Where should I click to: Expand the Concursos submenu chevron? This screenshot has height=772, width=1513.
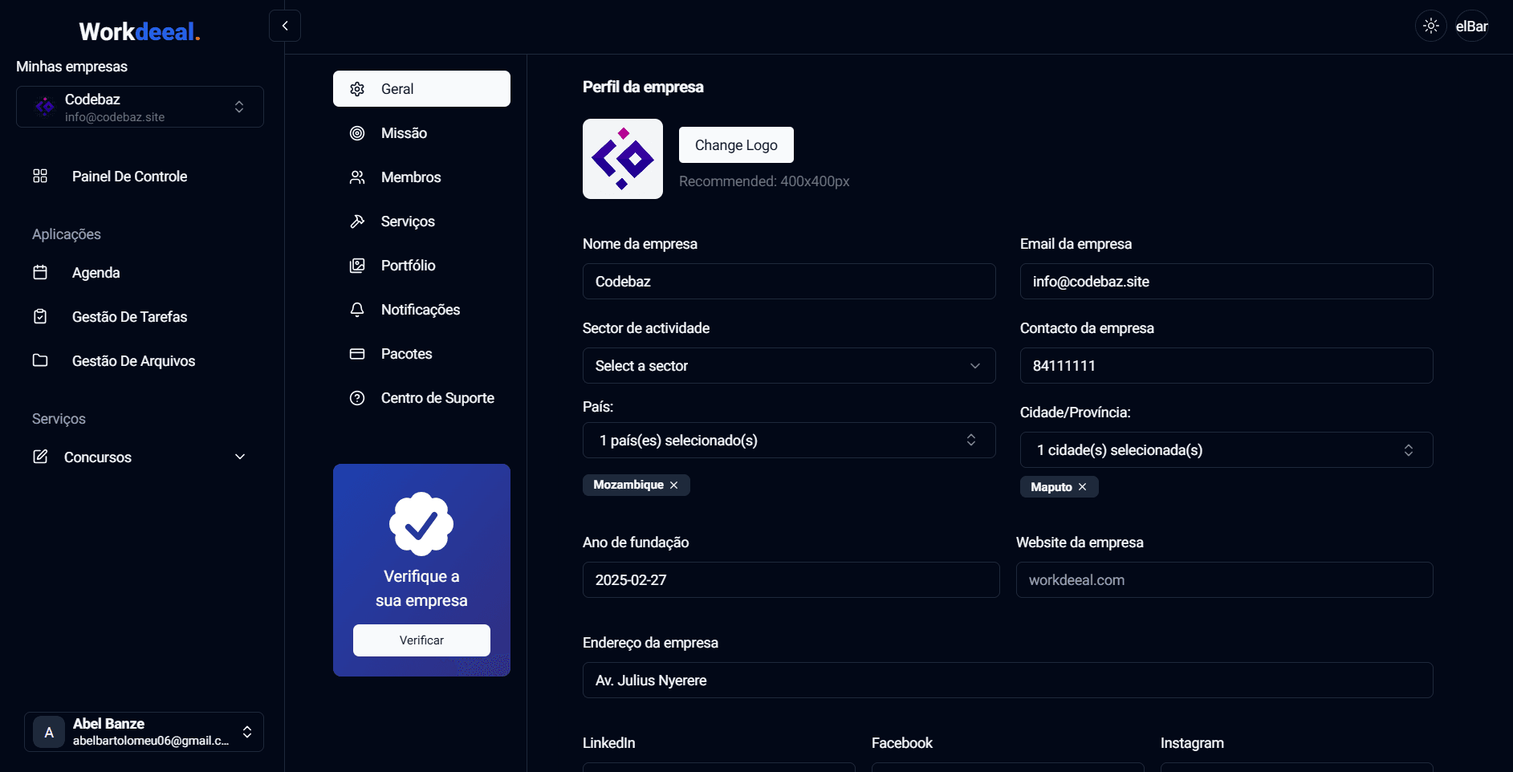[x=240, y=457]
